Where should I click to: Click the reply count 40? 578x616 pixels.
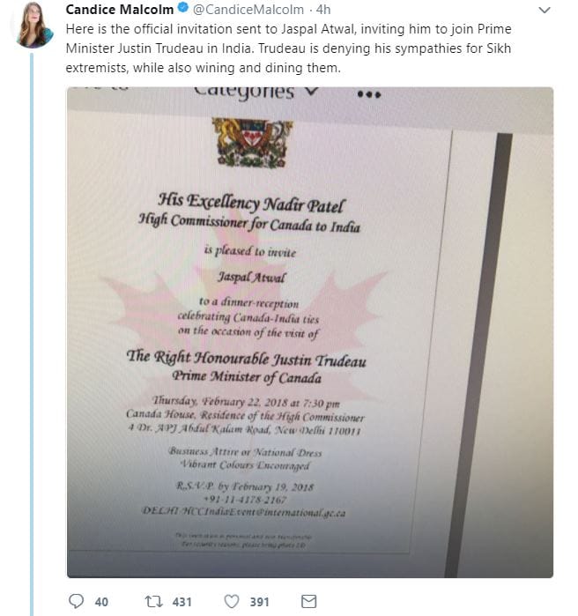click(x=101, y=601)
